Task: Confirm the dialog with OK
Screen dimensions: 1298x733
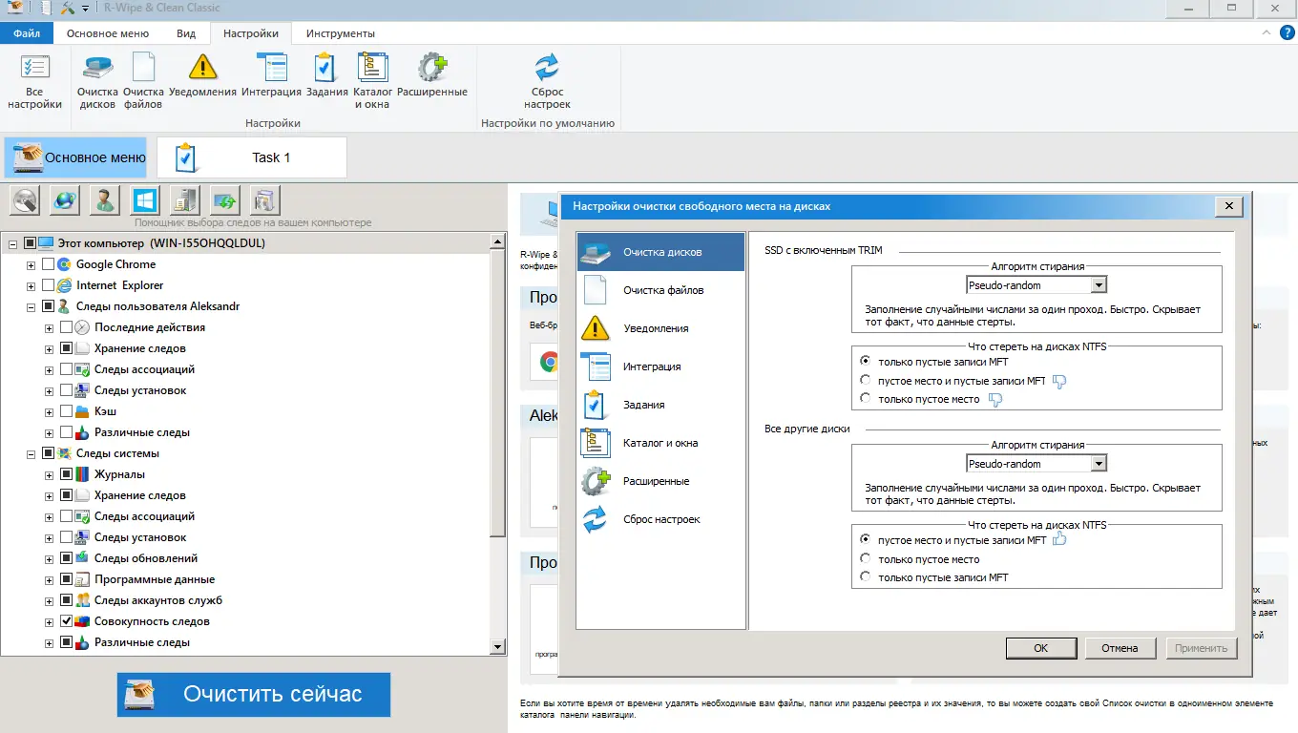Action: click(1040, 648)
